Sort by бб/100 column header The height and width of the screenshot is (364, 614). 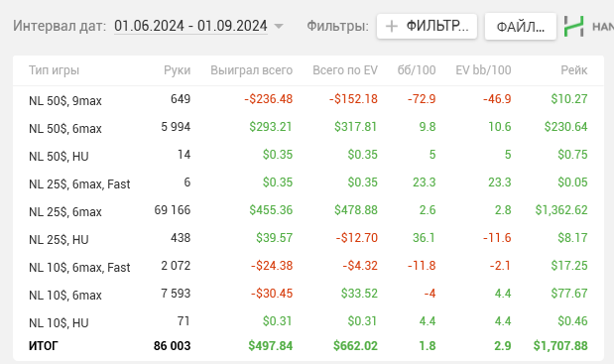coord(417,70)
